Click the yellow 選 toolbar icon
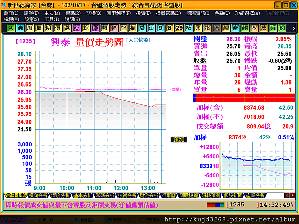The image size is (299, 224). 67,28
